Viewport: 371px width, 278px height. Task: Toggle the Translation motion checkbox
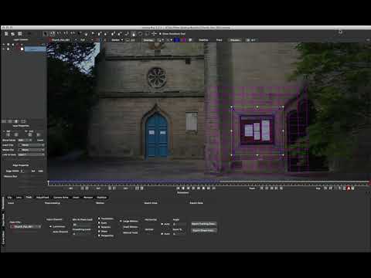coord(99,219)
